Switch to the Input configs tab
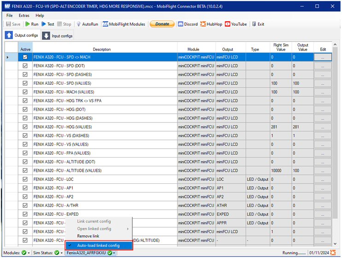 click(58, 36)
